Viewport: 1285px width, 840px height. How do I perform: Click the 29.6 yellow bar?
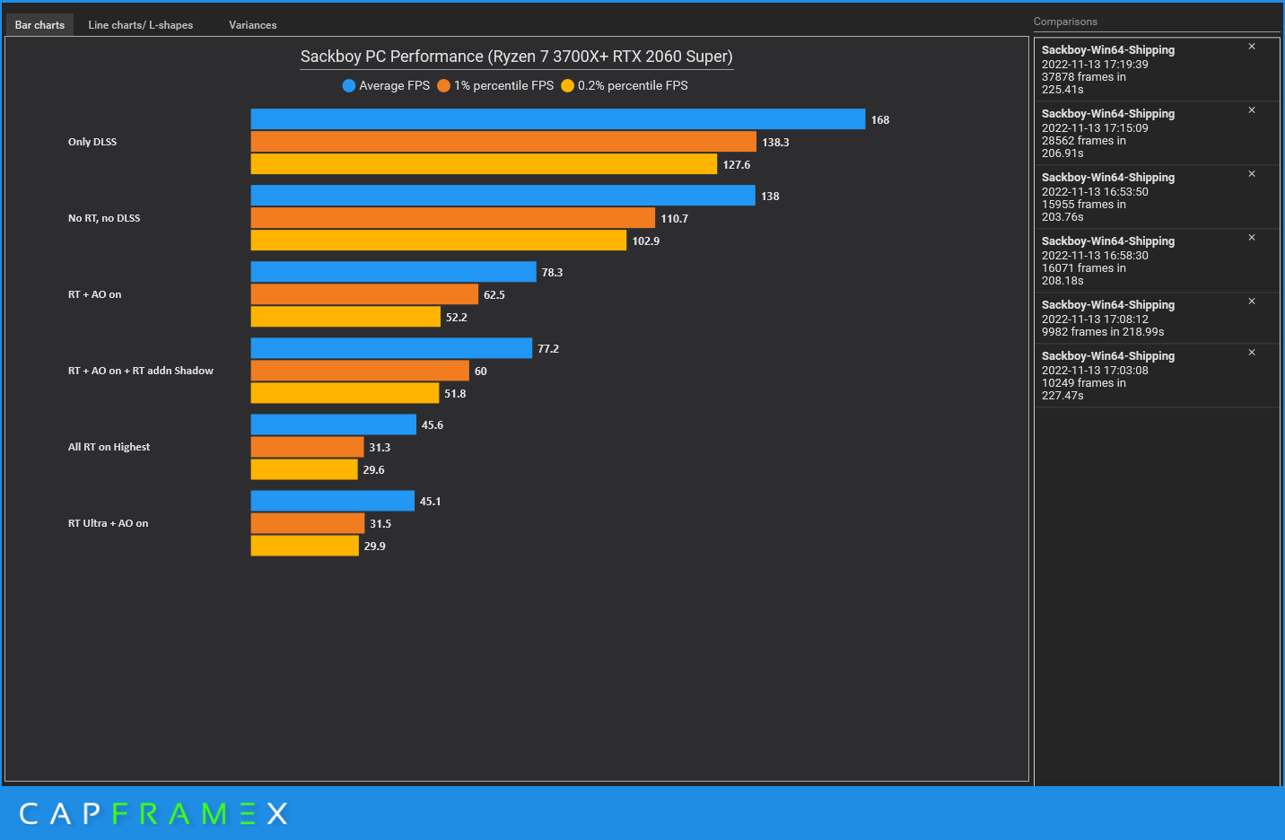pos(304,469)
